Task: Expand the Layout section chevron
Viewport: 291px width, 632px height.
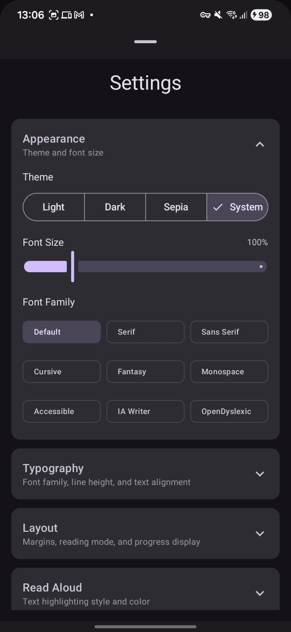Action: pos(260,534)
